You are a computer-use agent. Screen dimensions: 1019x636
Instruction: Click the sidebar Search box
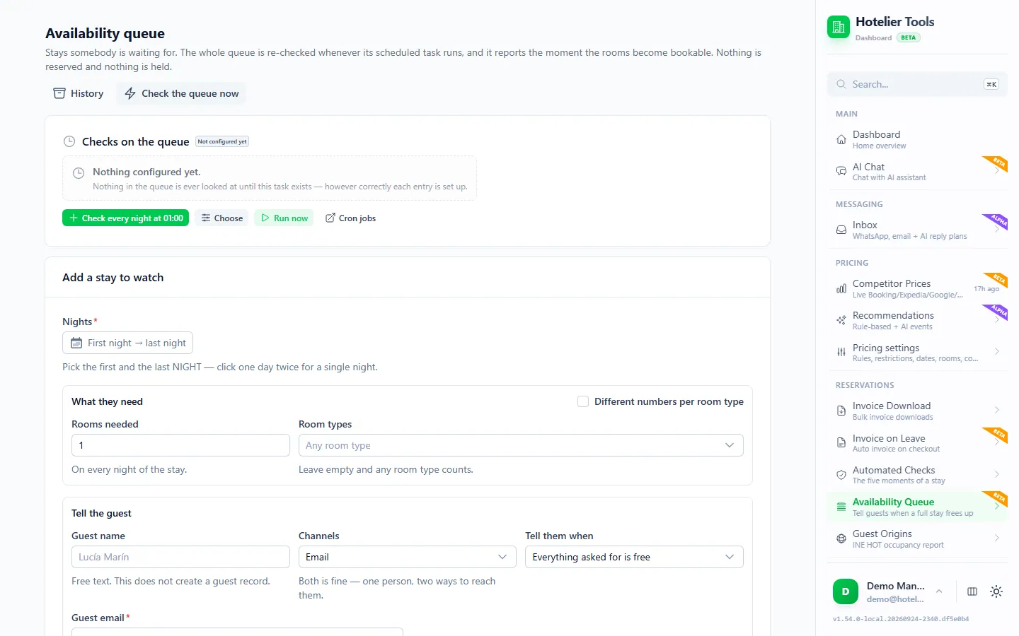click(917, 84)
